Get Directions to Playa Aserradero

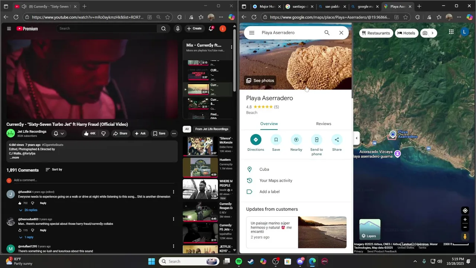tap(256, 143)
